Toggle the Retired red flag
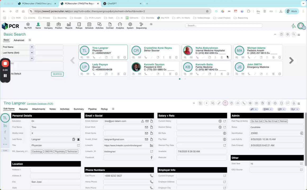Screen dimensions: 307x190 coord(283,121)
